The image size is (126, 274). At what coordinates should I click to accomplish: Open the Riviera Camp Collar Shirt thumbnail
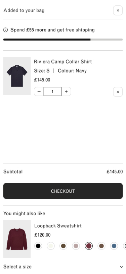click(17, 76)
